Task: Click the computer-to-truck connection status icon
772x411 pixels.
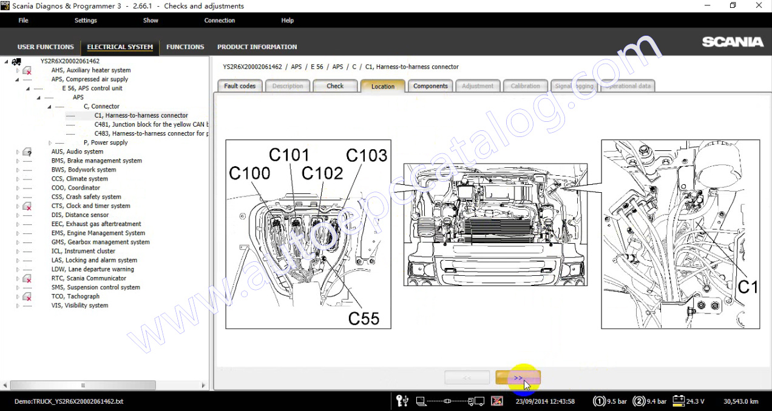Action: pyautogui.click(x=450, y=401)
